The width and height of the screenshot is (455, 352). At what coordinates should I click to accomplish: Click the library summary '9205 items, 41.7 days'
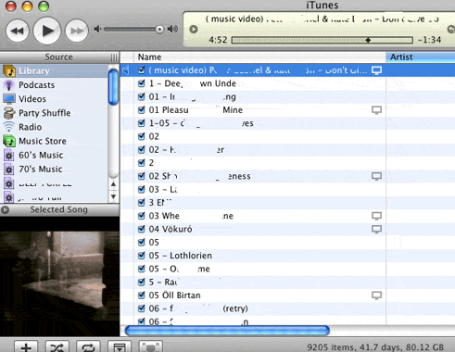375,347
